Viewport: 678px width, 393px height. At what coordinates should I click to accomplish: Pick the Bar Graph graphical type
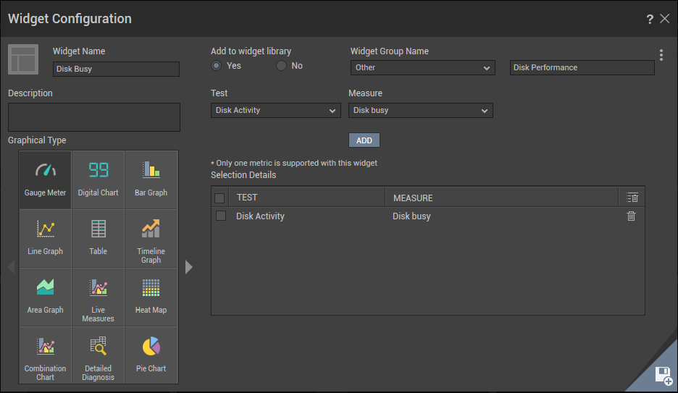point(151,179)
